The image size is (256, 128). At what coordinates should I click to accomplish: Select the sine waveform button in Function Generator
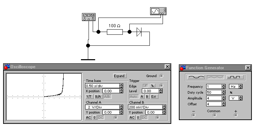click(x=196, y=77)
